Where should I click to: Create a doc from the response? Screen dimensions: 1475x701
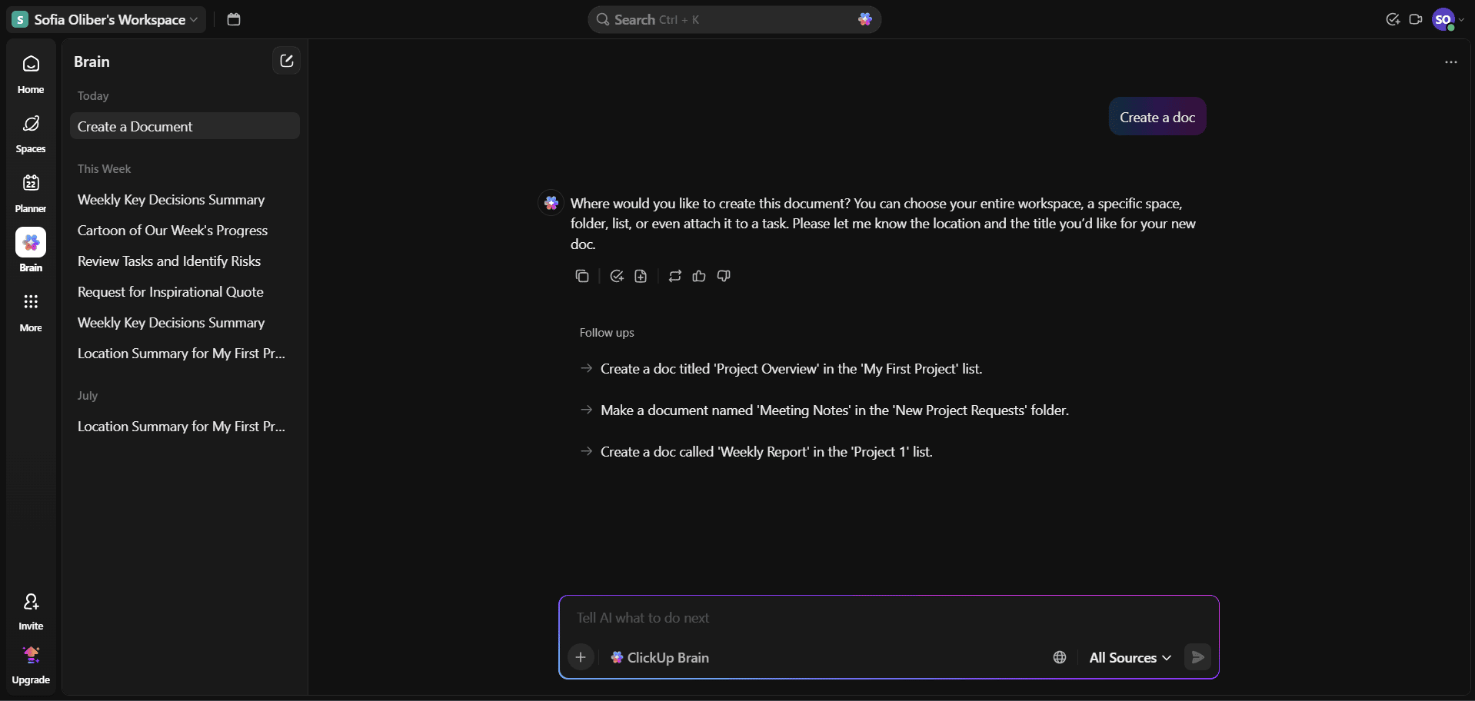[x=641, y=276]
